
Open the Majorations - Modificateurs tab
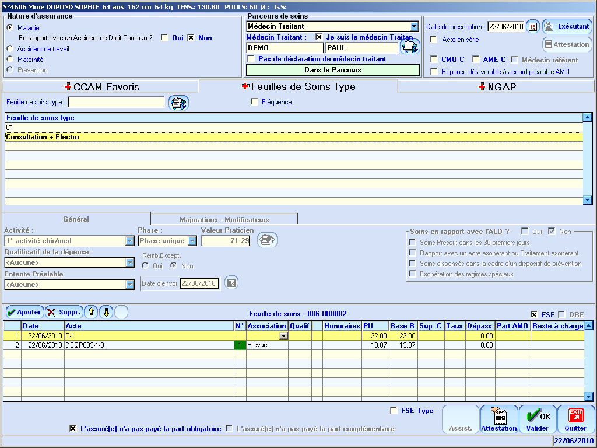click(x=224, y=220)
